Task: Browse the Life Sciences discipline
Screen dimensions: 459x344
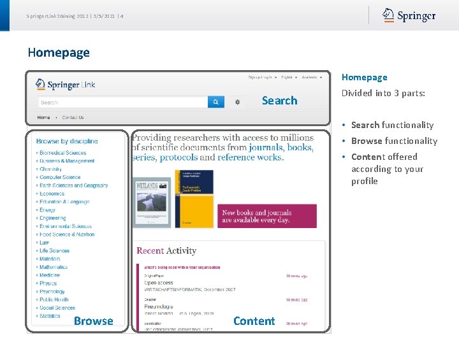Action: [54, 251]
